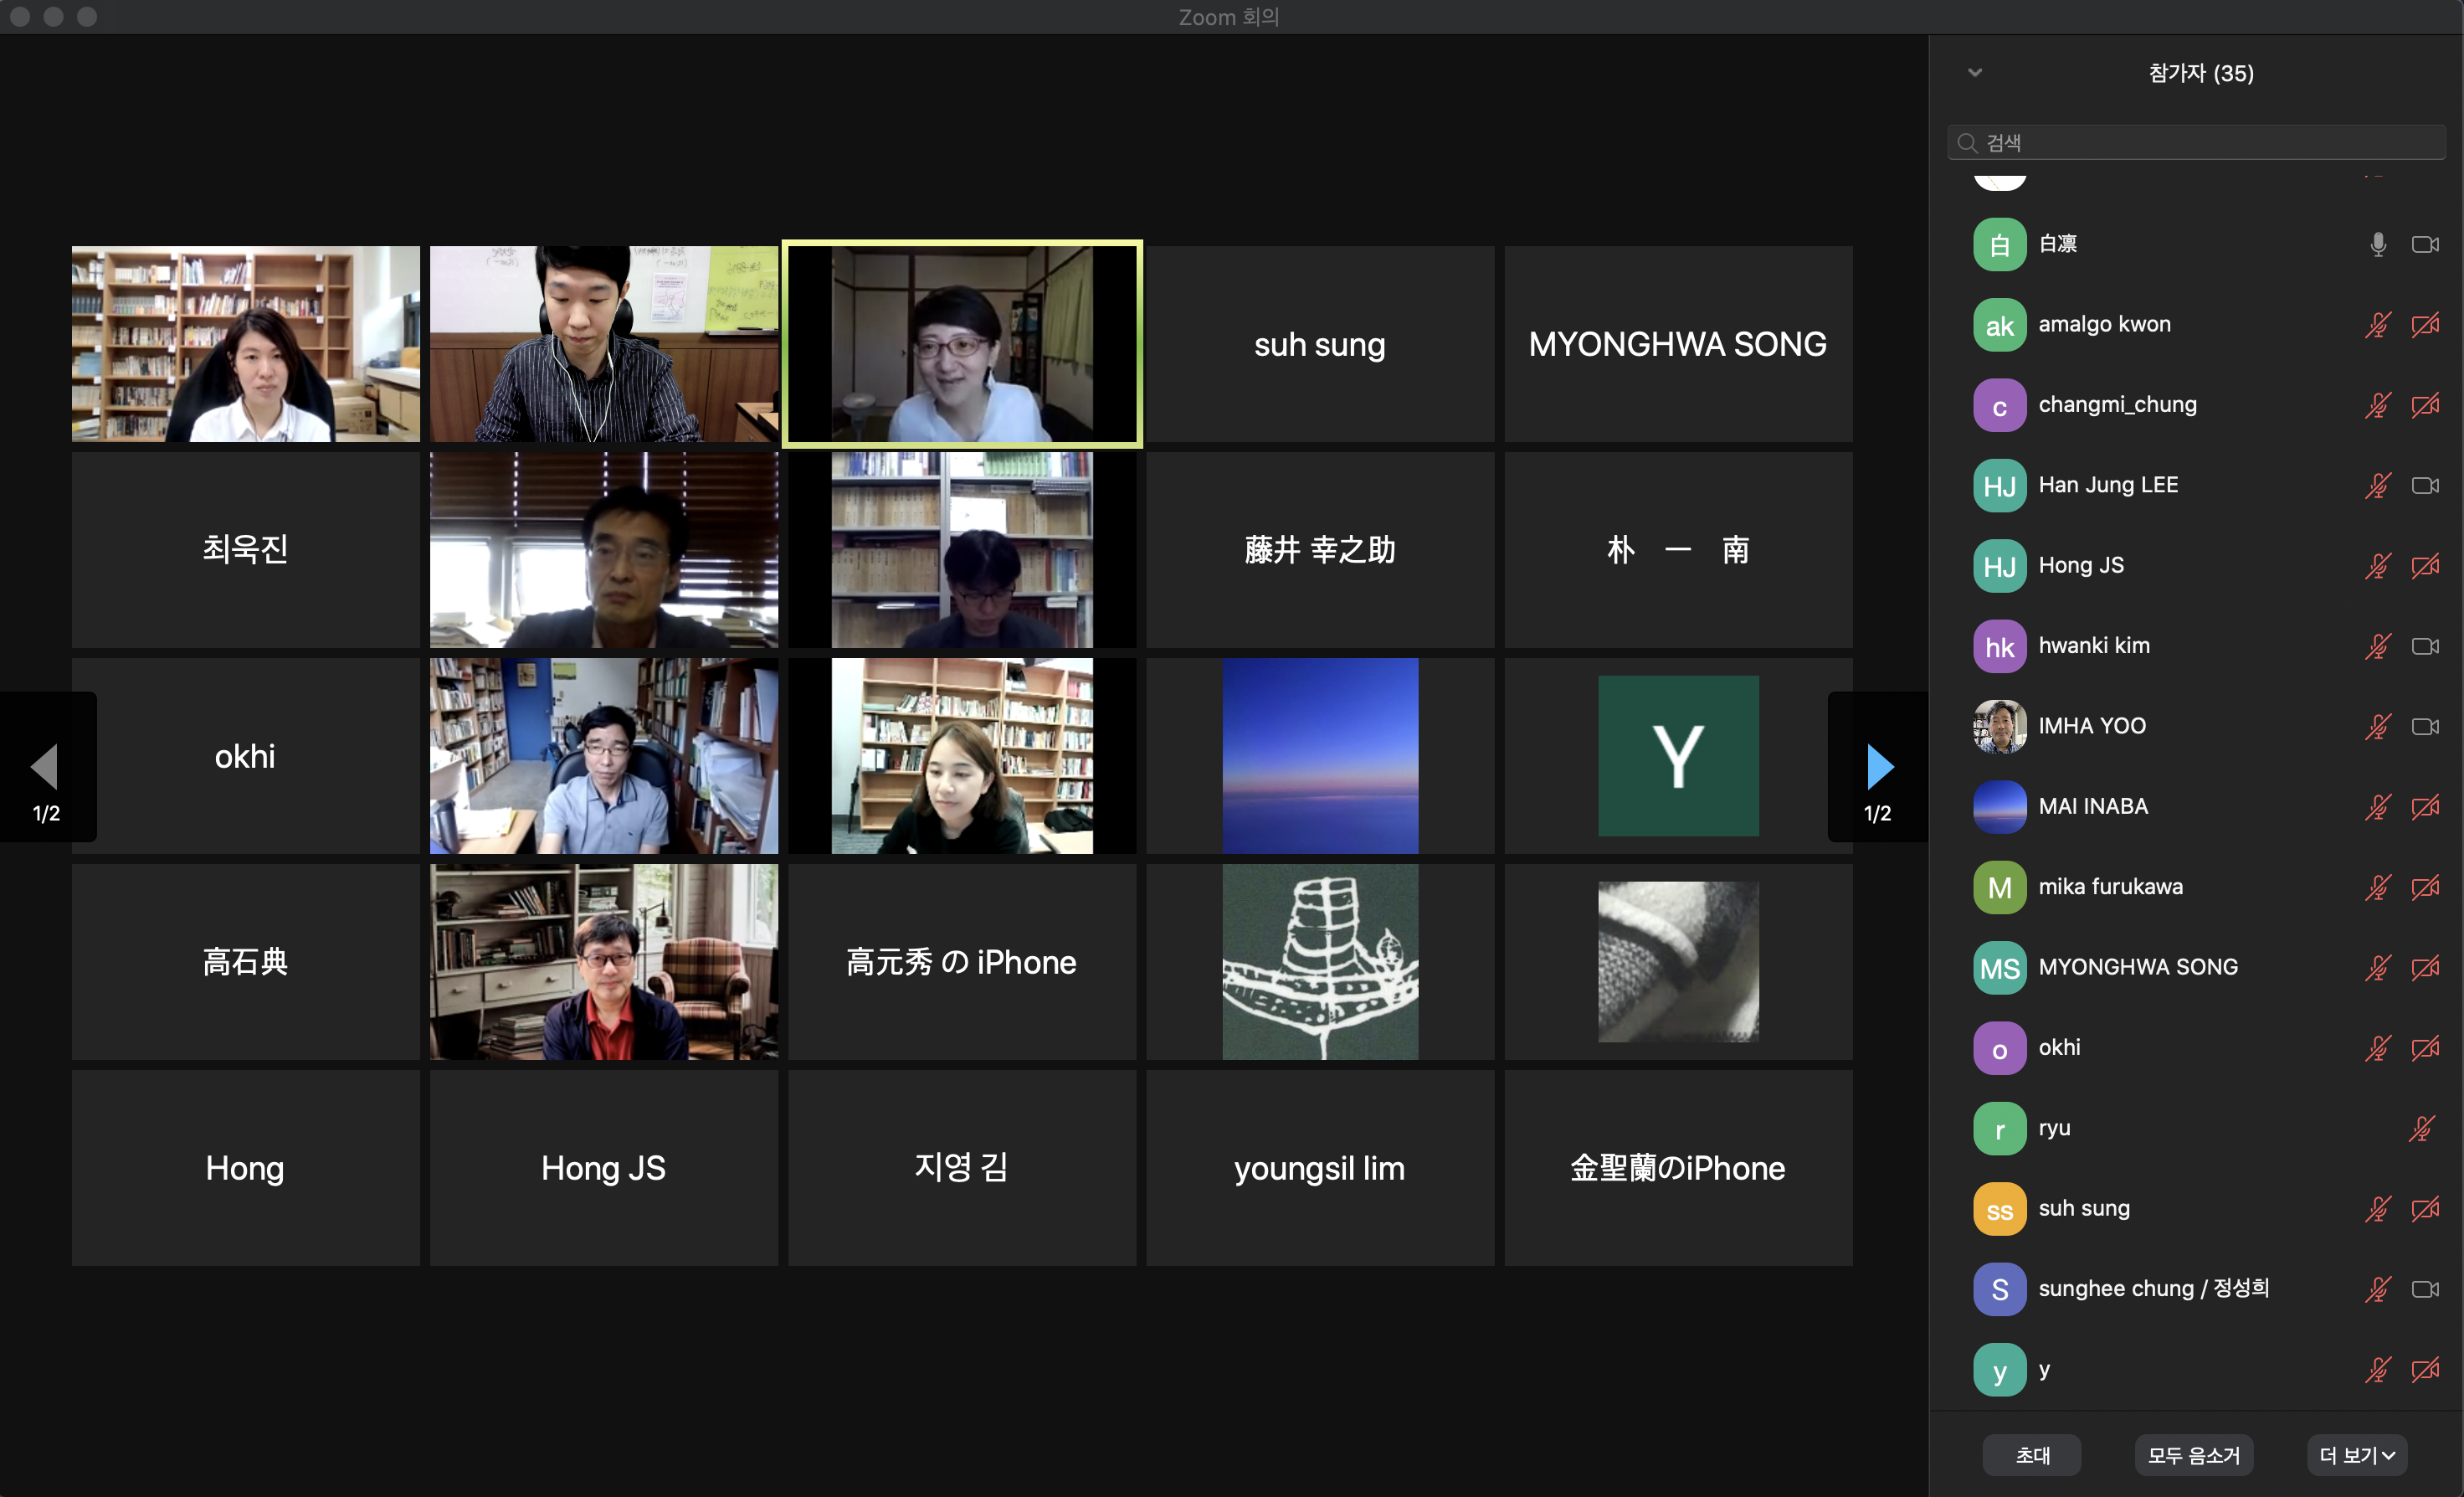The image size is (2464, 1497).
Task: Go to previous gallery page arrow
Action: [46, 767]
